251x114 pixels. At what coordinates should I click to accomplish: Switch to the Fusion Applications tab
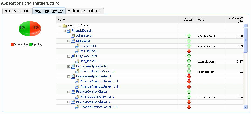tap(17, 11)
